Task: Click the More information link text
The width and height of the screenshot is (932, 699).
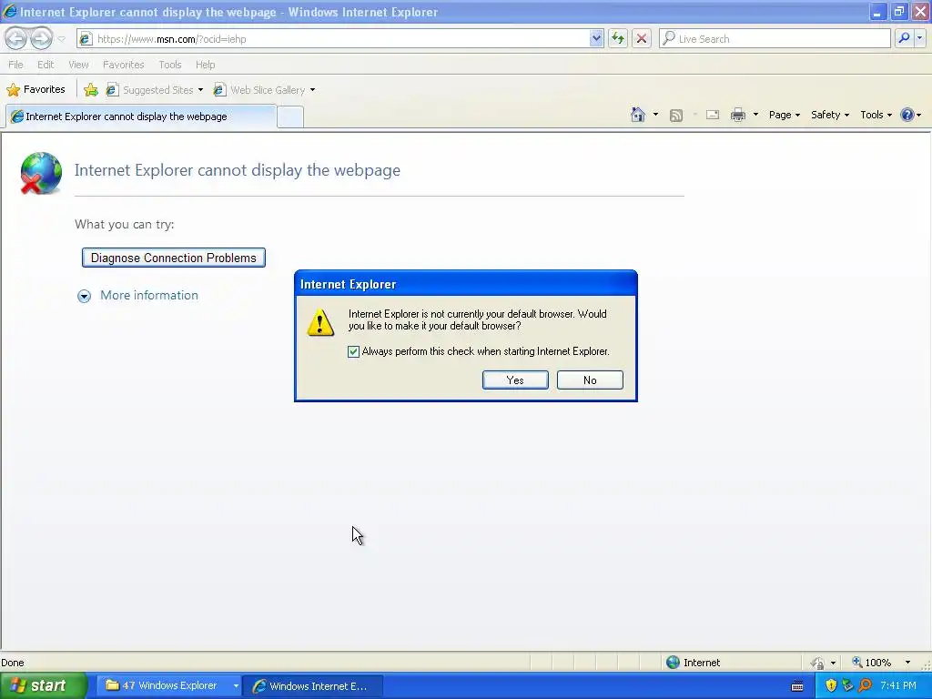Action: coord(149,296)
